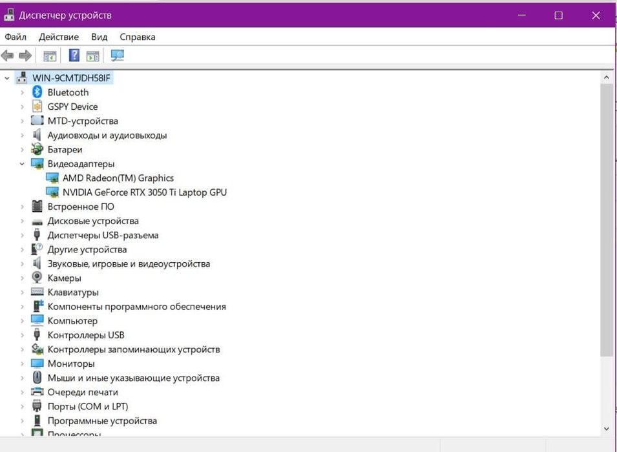The image size is (617, 452).
Task: Click the Очереди печати printer icon
Action: click(x=37, y=392)
